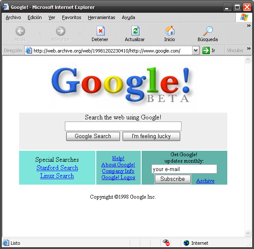Click the status bar page icon beside Listo
254x249 pixels.
(6, 243)
